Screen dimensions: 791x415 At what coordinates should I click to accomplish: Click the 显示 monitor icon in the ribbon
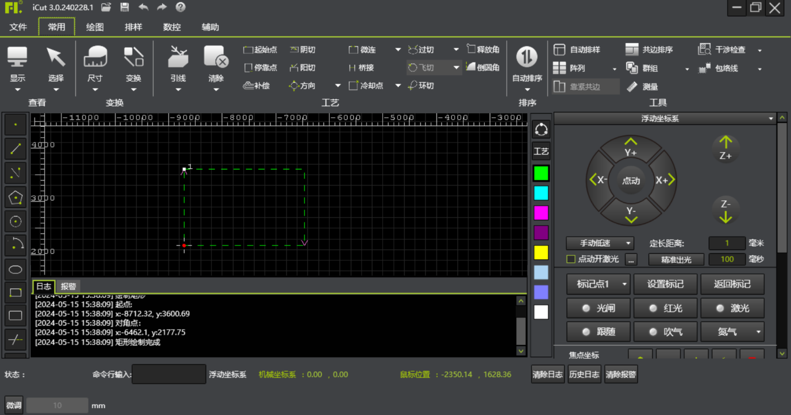click(17, 57)
